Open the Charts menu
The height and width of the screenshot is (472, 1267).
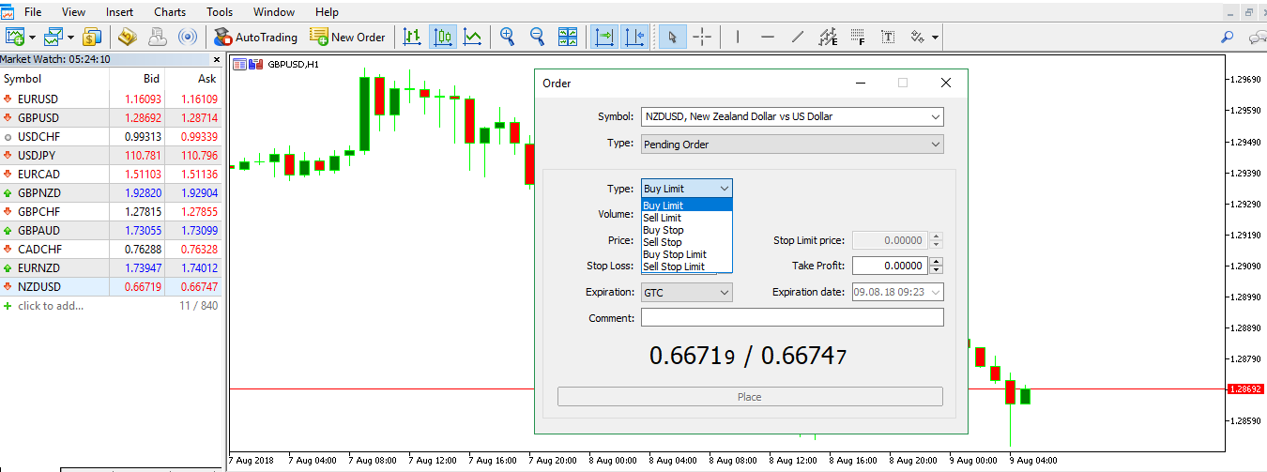(x=170, y=12)
